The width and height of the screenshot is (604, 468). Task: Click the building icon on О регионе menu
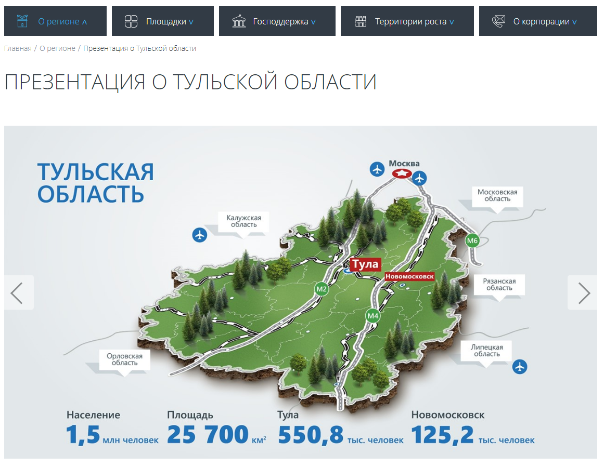pos(21,21)
